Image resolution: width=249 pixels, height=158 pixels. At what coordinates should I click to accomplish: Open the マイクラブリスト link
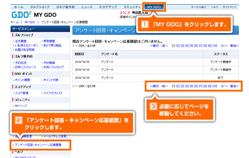click(x=53, y=93)
